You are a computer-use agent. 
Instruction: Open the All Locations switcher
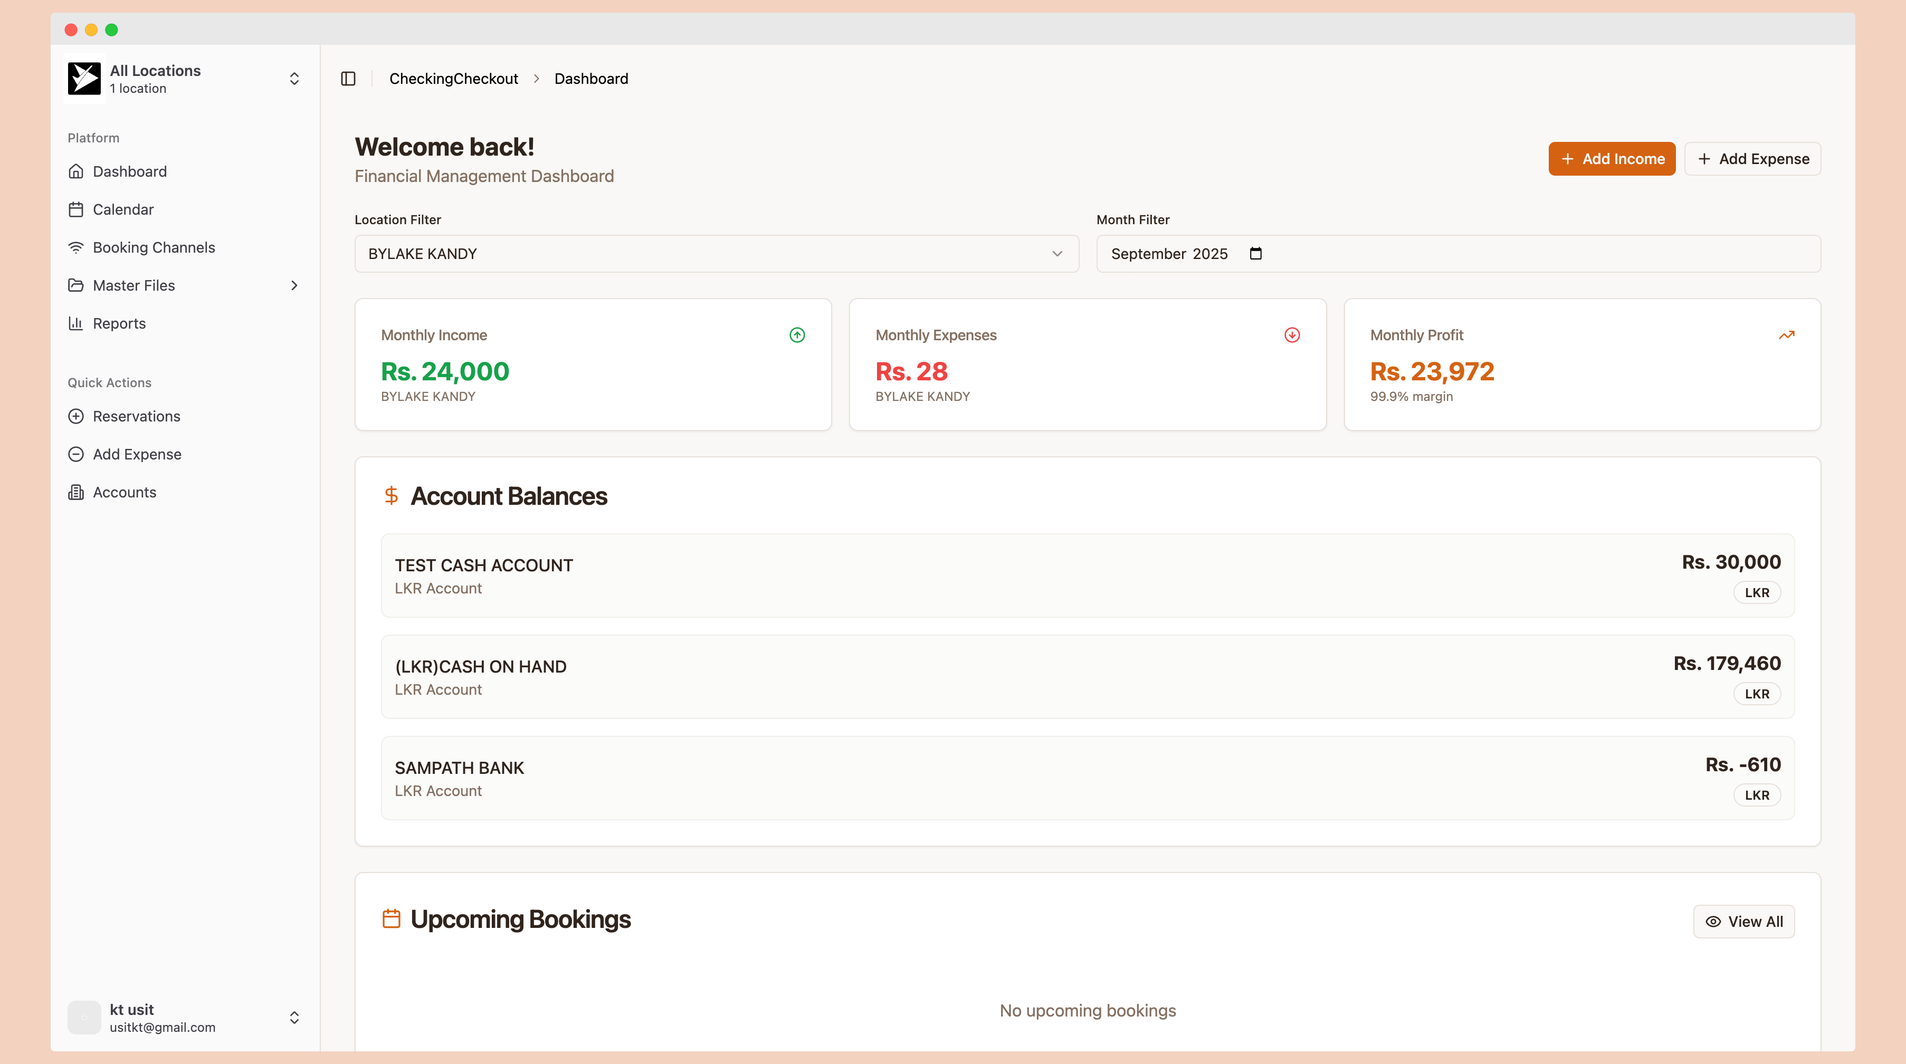tap(185, 79)
